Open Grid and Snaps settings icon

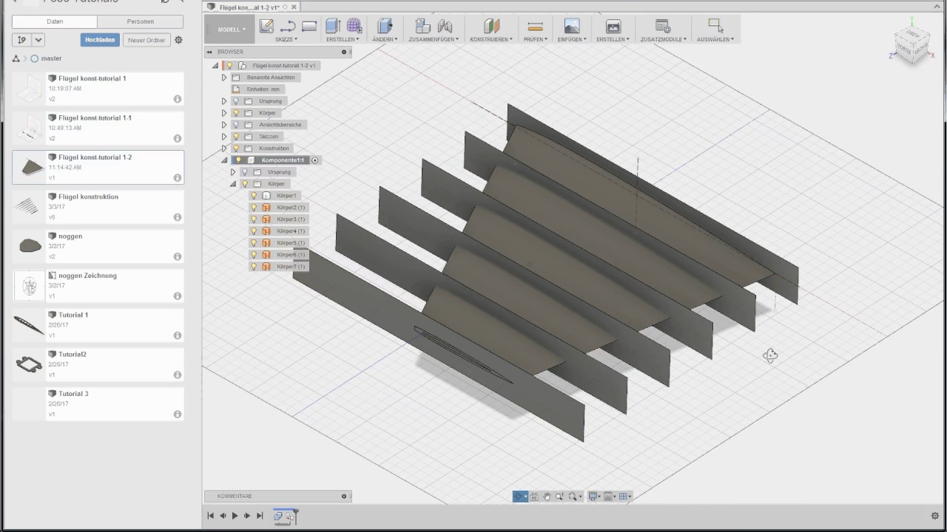610,497
